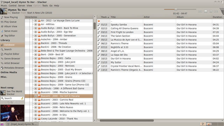Click the show desktop icon in taskbar
224x126 pixels.
pyautogui.click(x=2, y=124)
